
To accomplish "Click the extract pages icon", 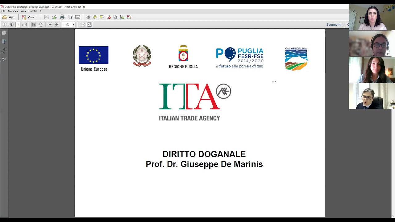I will point(122,17).
